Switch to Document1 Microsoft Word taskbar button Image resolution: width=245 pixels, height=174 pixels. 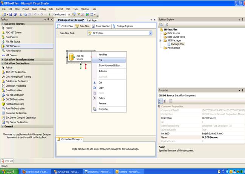(98, 172)
